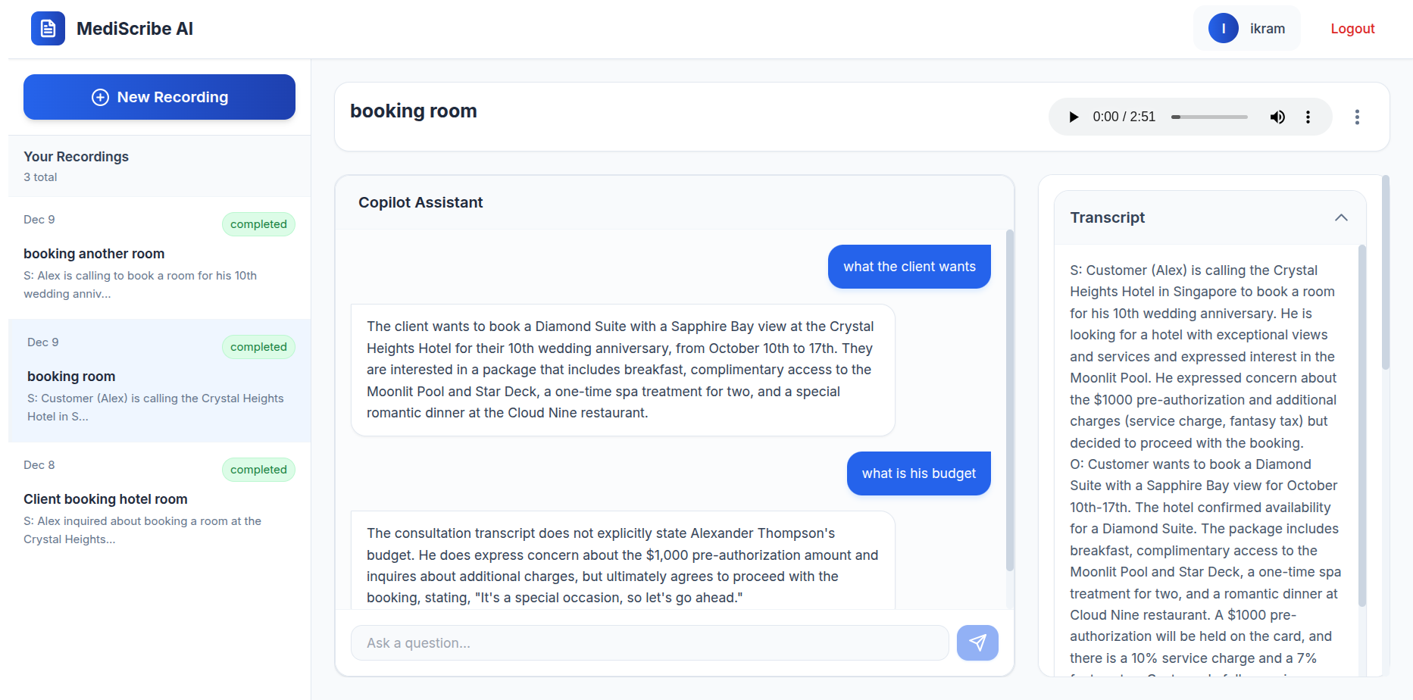Click the 'what is his budget' message
1413x700 pixels.
(918, 473)
